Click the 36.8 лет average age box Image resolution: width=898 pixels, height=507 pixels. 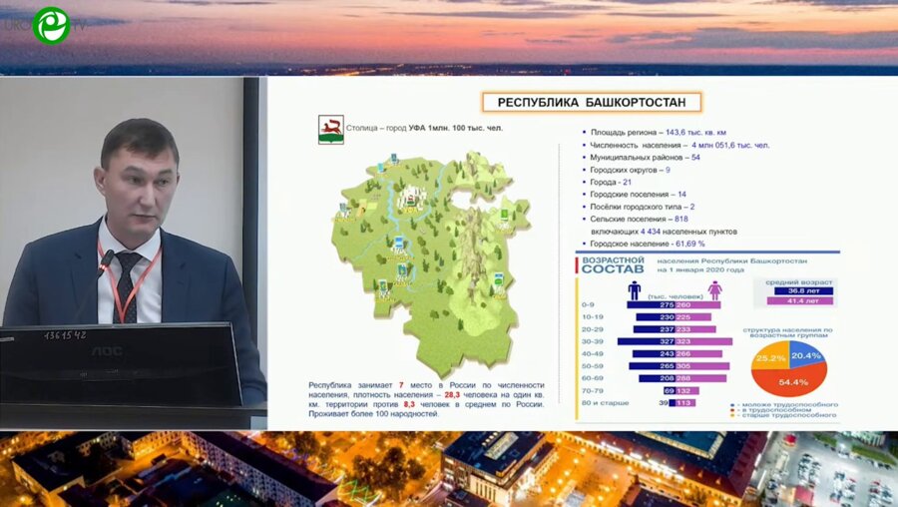click(x=803, y=291)
